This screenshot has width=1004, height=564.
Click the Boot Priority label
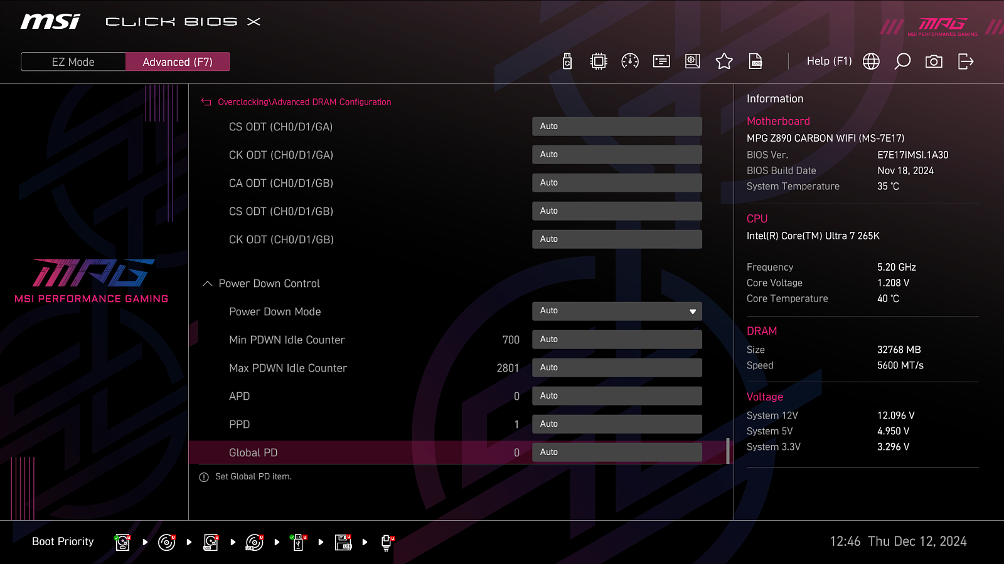(63, 541)
